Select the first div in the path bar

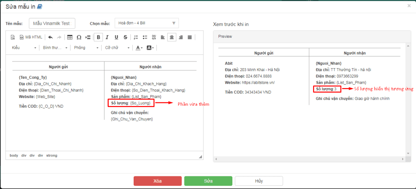(24, 156)
